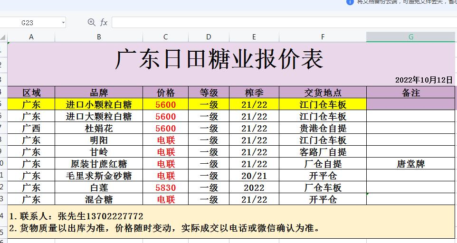The image size is (457, 243).
Task: Click inside the formula bar input
Action: pyautogui.click(x=280, y=22)
